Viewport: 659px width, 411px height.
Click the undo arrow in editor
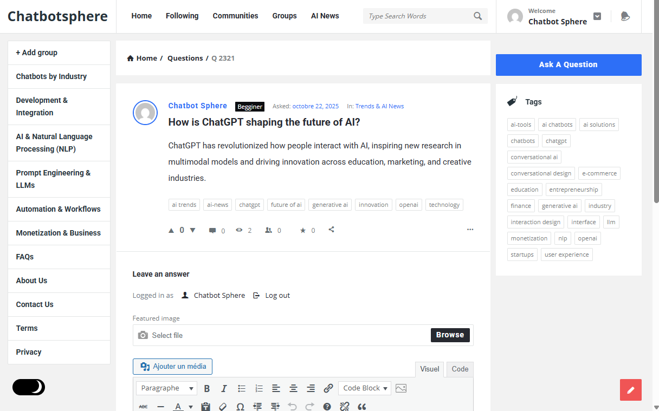(x=292, y=406)
